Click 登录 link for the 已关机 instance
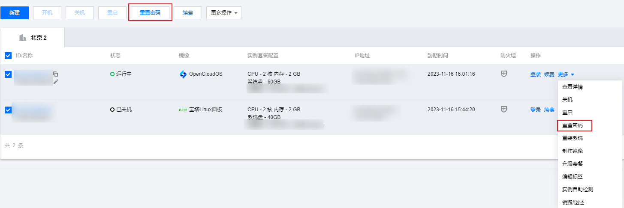The image size is (624, 208). (x=536, y=110)
